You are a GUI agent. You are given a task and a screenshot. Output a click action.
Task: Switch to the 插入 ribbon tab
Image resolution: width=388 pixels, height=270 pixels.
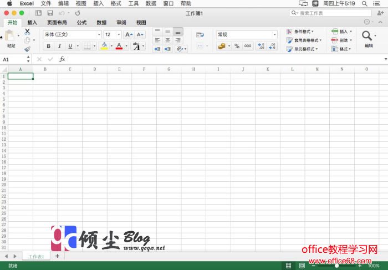point(32,23)
